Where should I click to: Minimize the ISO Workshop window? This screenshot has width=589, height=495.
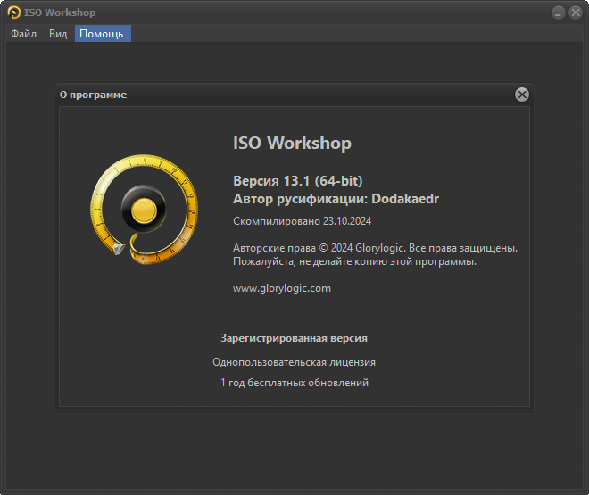click(x=558, y=12)
